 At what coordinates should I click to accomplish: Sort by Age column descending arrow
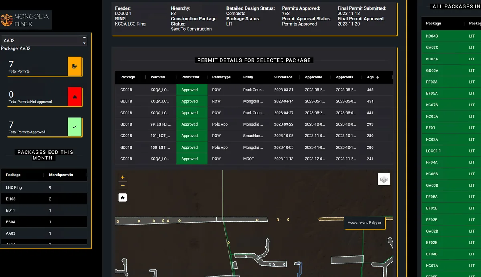(377, 77)
